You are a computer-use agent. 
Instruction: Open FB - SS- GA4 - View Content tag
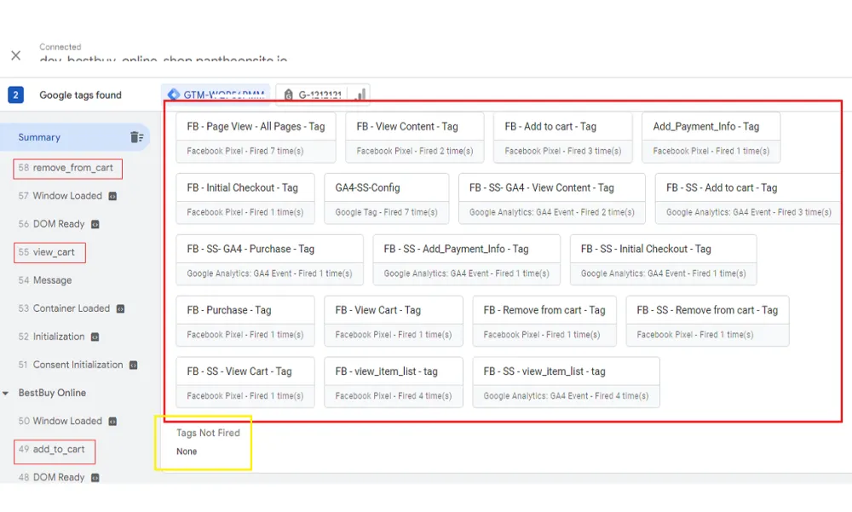552,199
